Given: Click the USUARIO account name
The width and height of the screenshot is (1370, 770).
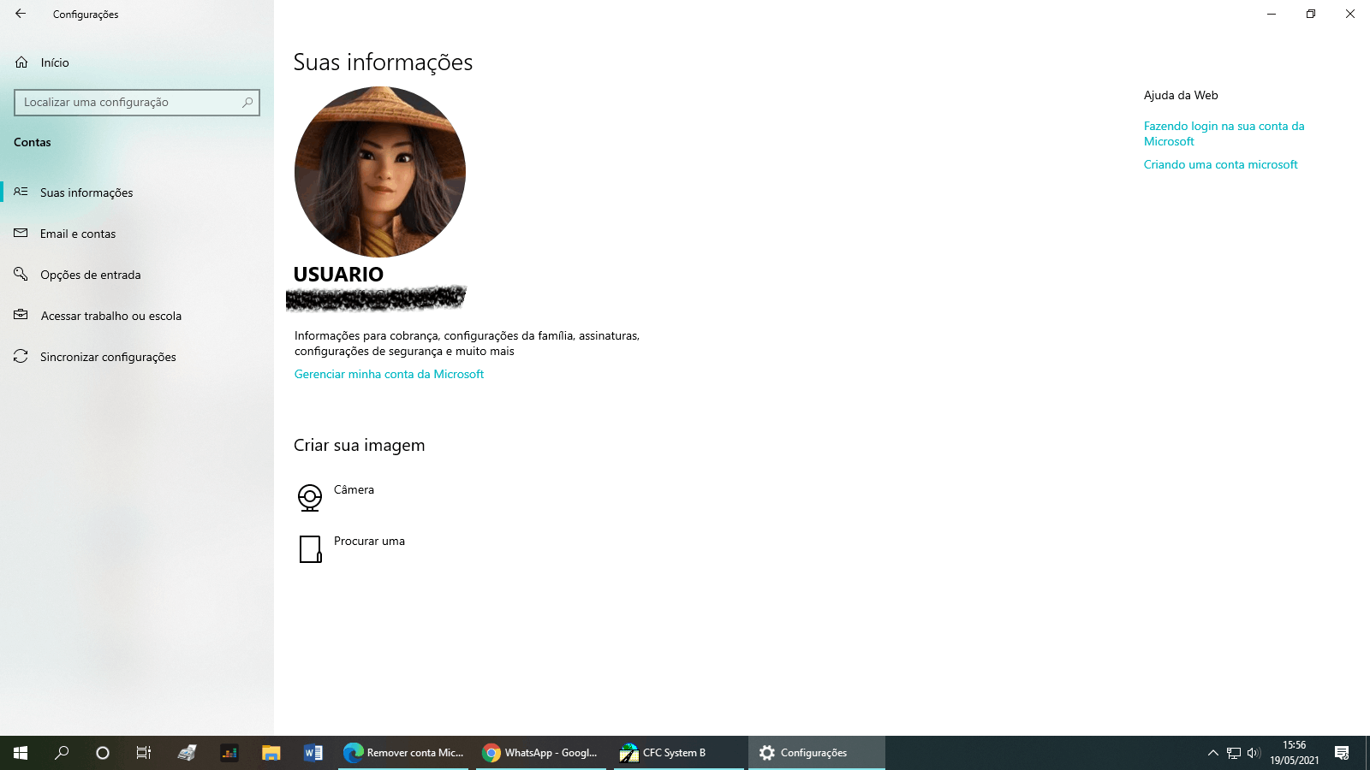Looking at the screenshot, I should point(338,275).
